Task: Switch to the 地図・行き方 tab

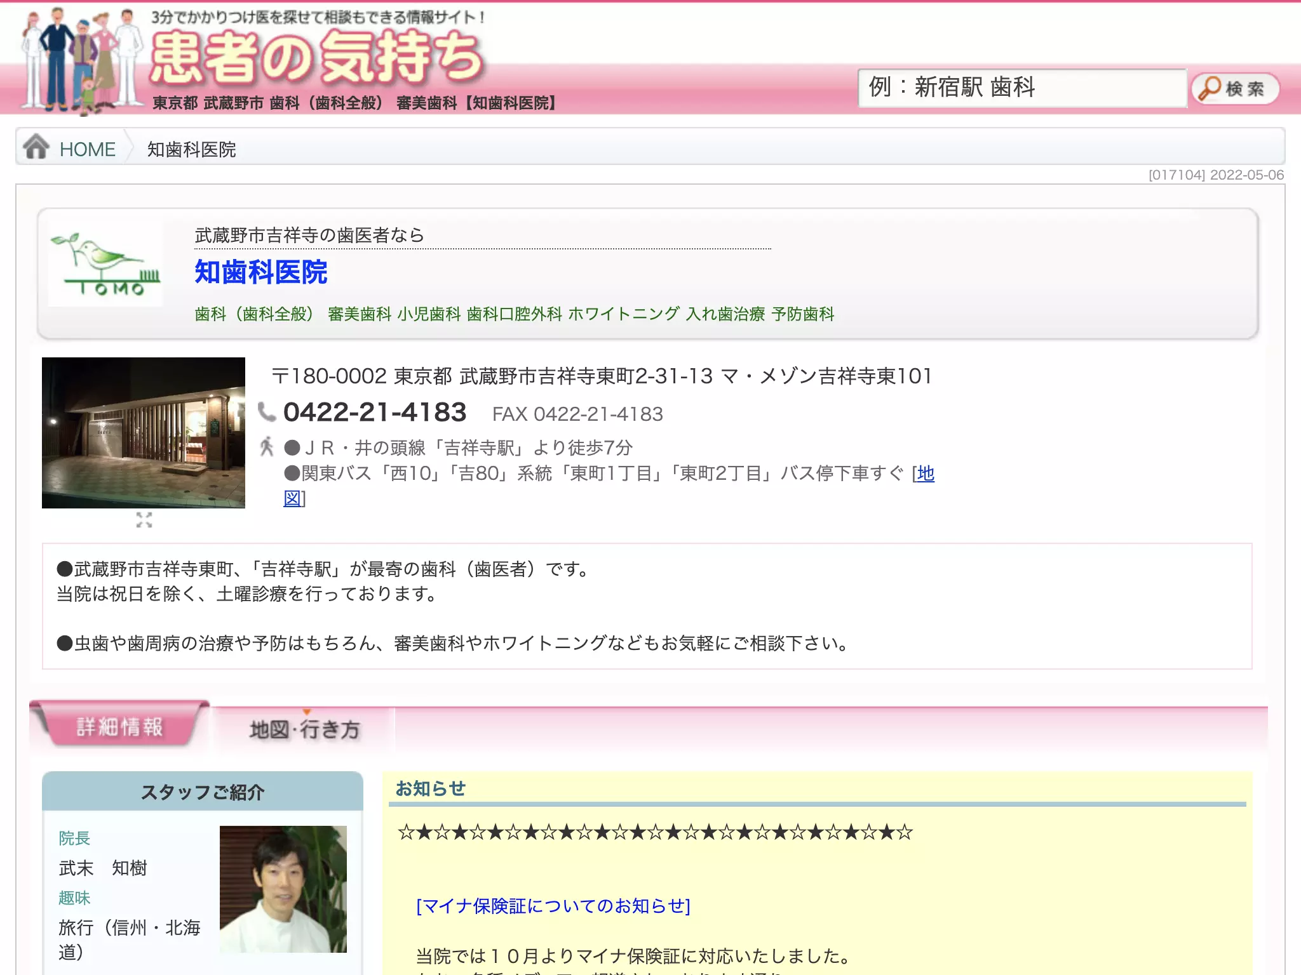Action: 304,729
